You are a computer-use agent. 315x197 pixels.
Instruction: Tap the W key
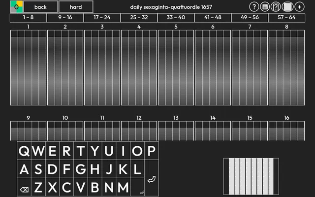pyautogui.click(x=38, y=151)
